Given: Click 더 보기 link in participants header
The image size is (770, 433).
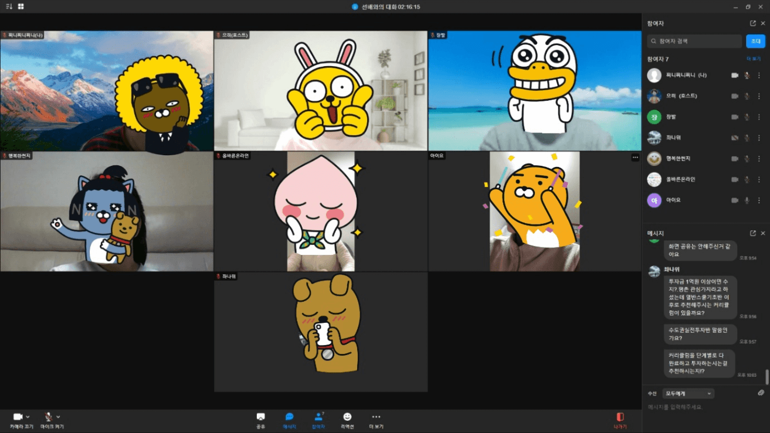Looking at the screenshot, I should tap(754, 59).
